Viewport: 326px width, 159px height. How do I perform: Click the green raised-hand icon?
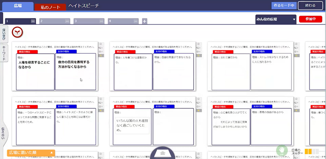point(282,150)
